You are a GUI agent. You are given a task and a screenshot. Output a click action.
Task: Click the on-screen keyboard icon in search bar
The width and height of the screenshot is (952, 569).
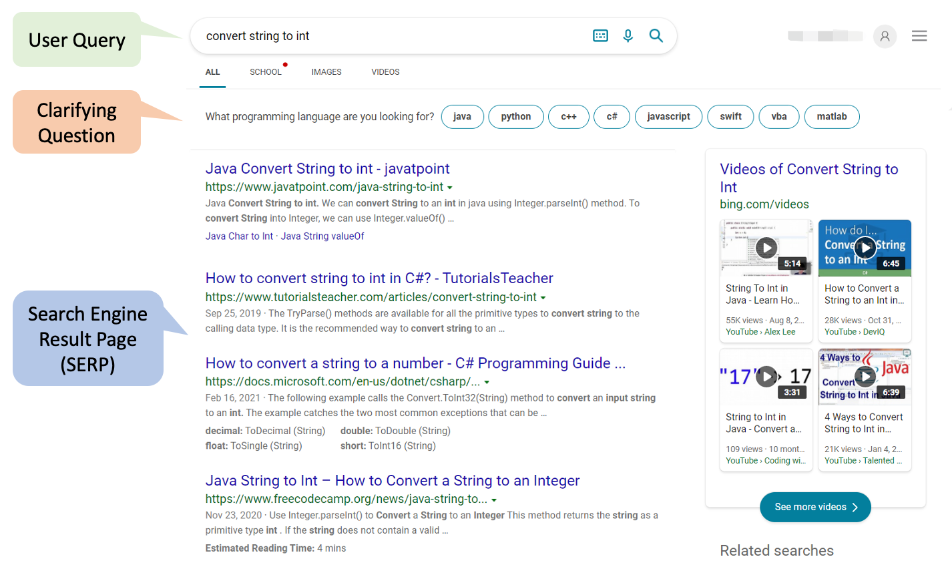(600, 36)
